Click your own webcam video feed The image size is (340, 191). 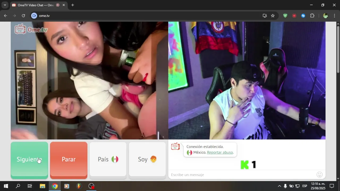tap(247, 80)
